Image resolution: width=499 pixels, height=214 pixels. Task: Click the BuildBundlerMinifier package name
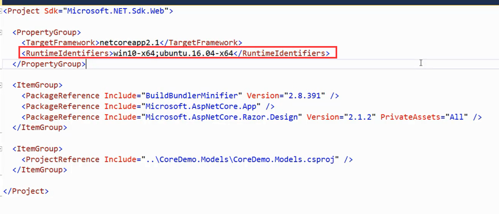pos(192,95)
